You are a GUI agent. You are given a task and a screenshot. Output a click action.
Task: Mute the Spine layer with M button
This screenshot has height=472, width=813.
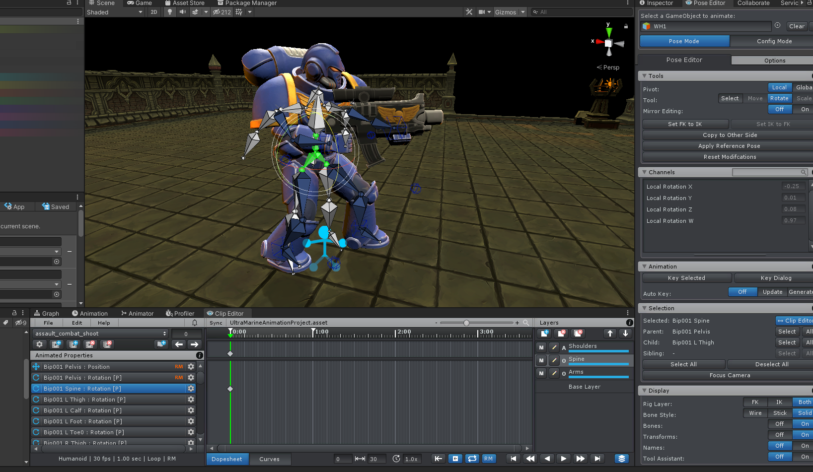pos(541,360)
